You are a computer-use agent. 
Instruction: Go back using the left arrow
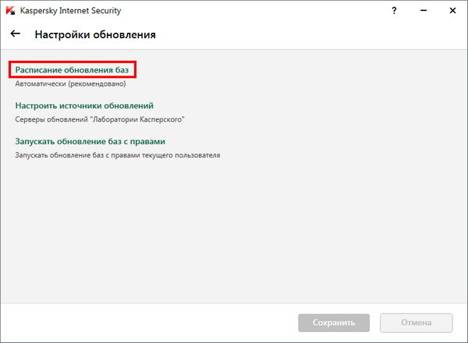(16, 34)
